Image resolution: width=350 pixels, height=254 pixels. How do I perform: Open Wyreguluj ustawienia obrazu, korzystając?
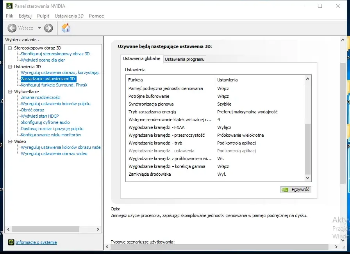click(61, 72)
